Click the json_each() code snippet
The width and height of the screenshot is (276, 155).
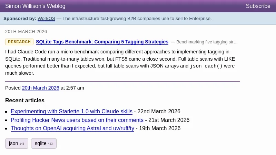206,66
